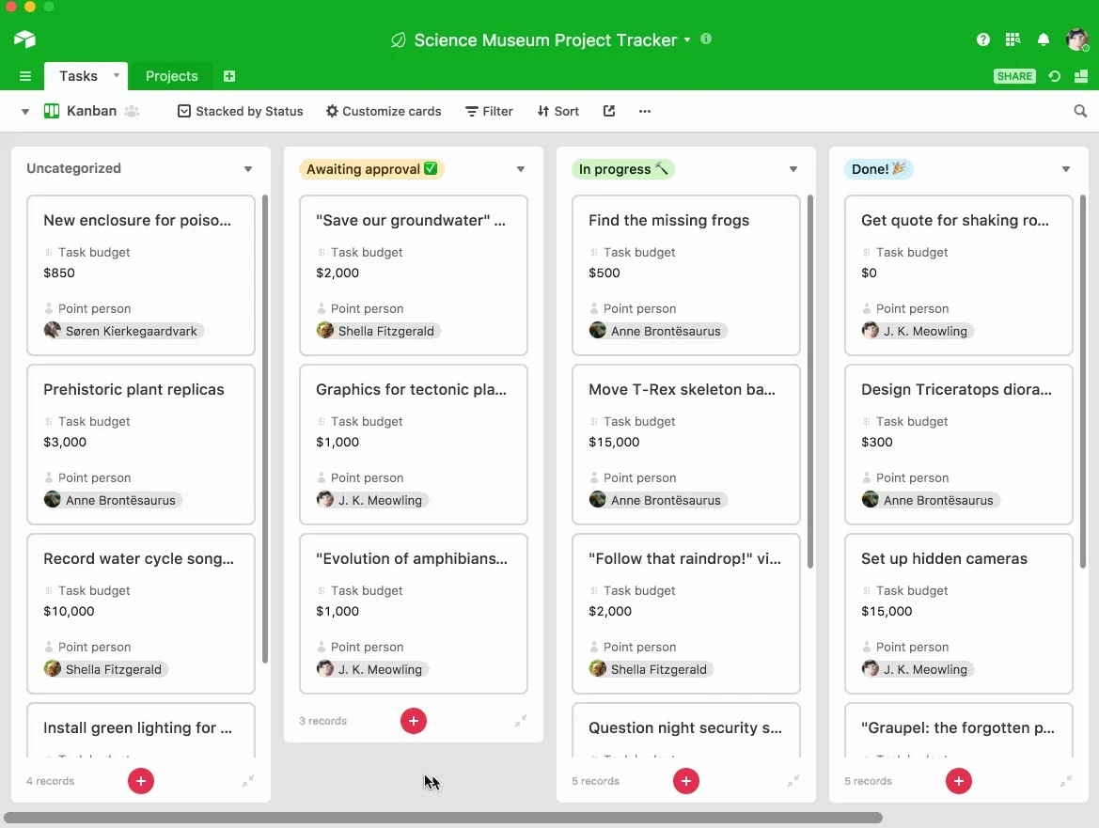Switch to the Projects tab

(171, 76)
